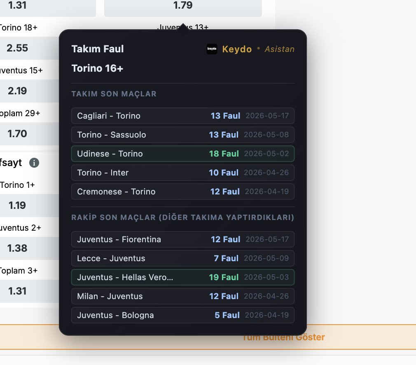Click the Torino 1+ market label

(x=17, y=185)
